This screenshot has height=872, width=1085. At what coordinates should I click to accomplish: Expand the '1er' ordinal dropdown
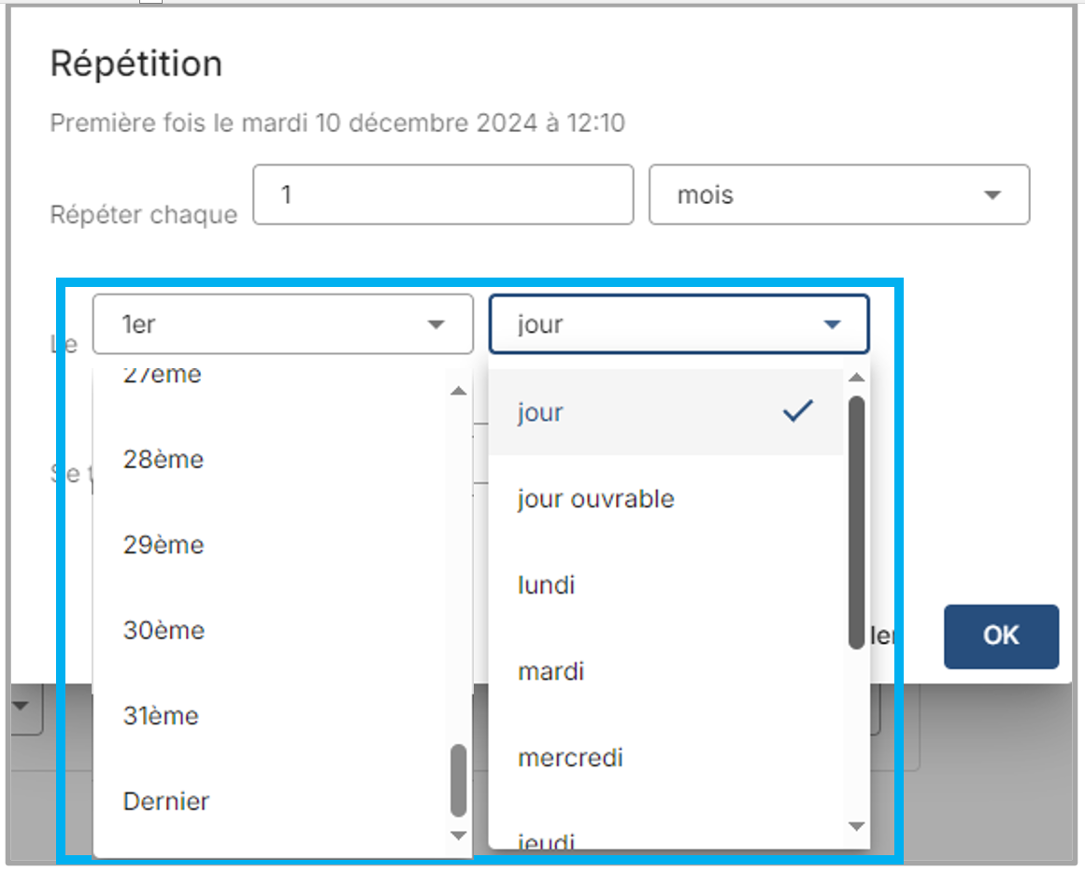coord(282,324)
